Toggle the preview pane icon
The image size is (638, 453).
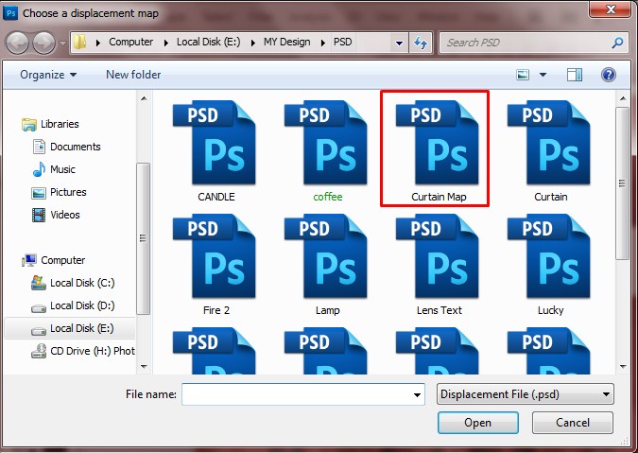point(574,75)
